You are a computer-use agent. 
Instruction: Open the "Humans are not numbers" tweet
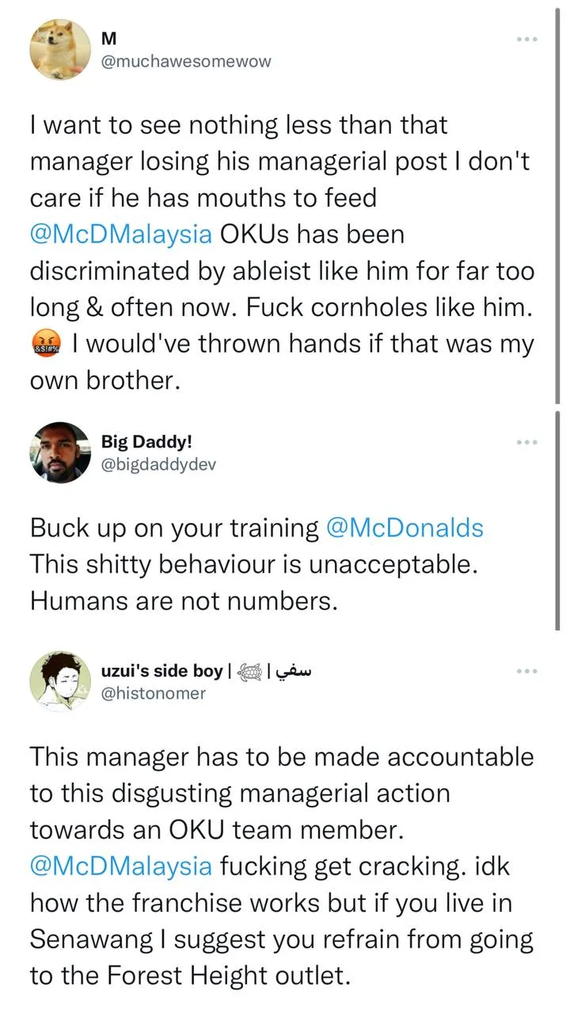(x=184, y=600)
